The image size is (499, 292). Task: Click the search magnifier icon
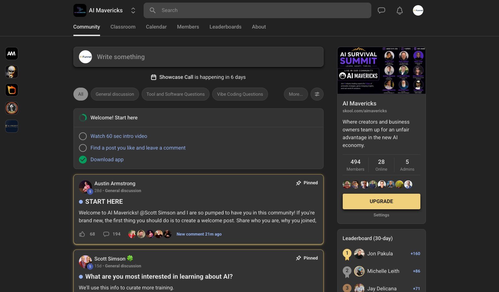[x=153, y=10]
